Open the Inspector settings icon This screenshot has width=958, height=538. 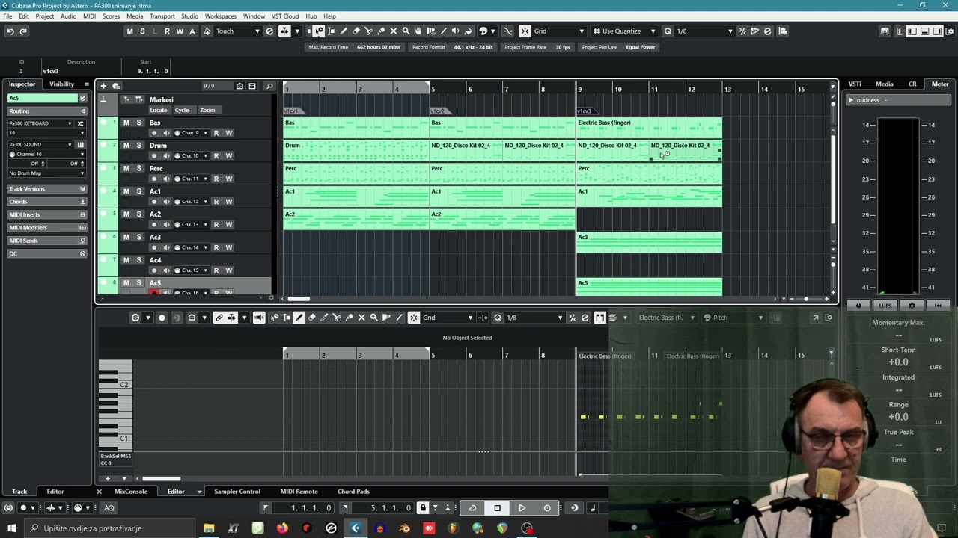click(86, 84)
